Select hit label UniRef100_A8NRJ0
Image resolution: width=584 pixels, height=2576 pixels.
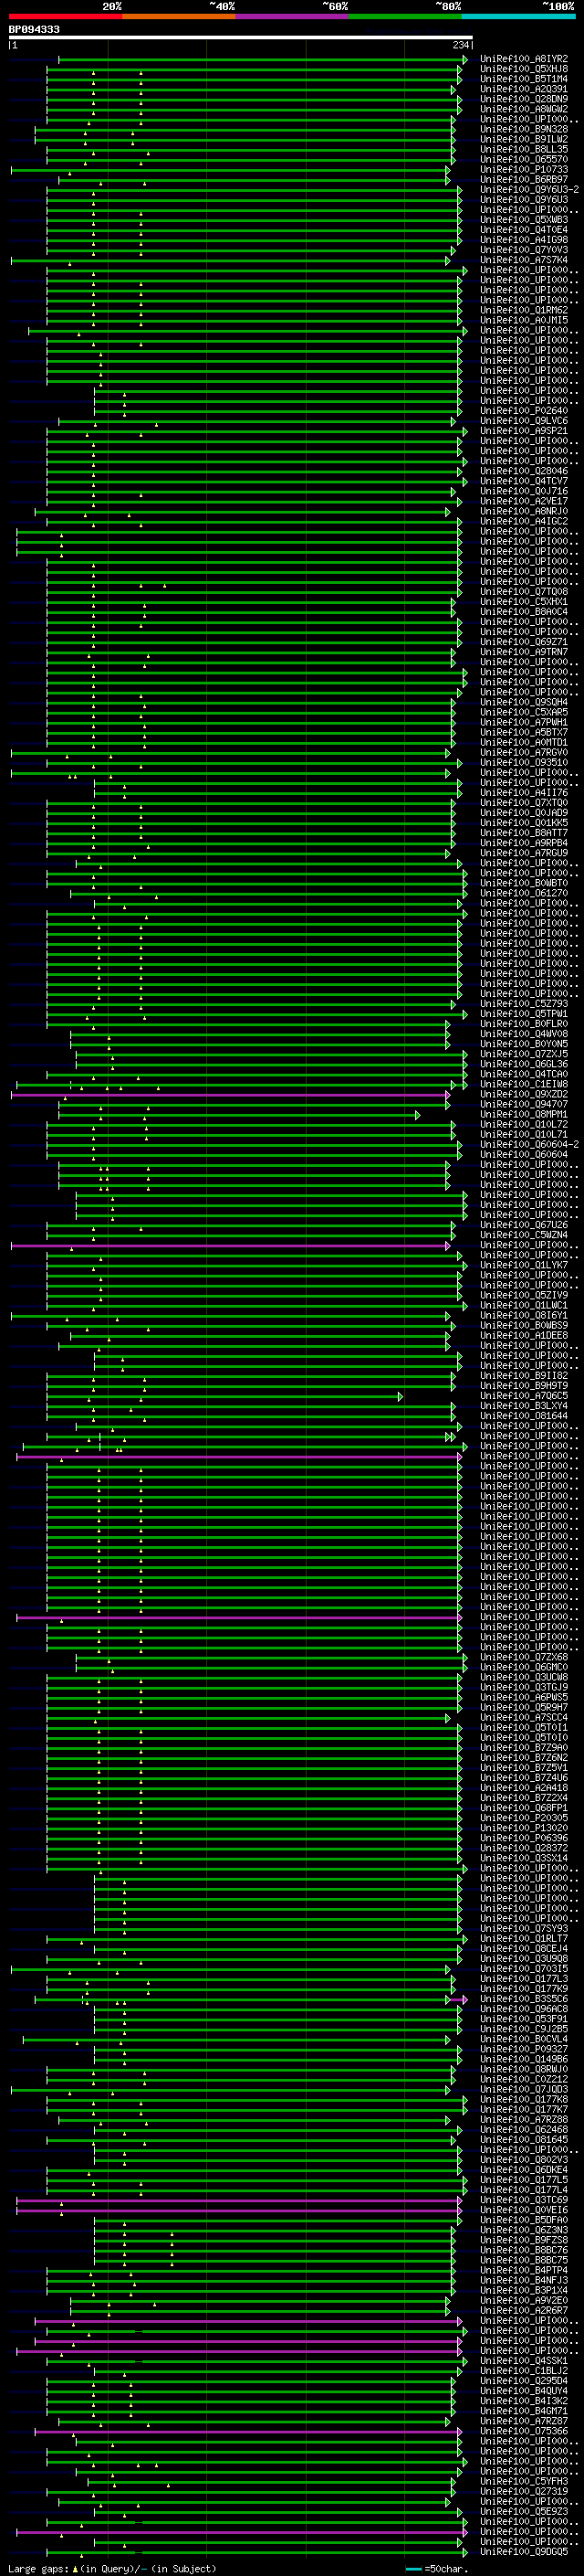[524, 511]
